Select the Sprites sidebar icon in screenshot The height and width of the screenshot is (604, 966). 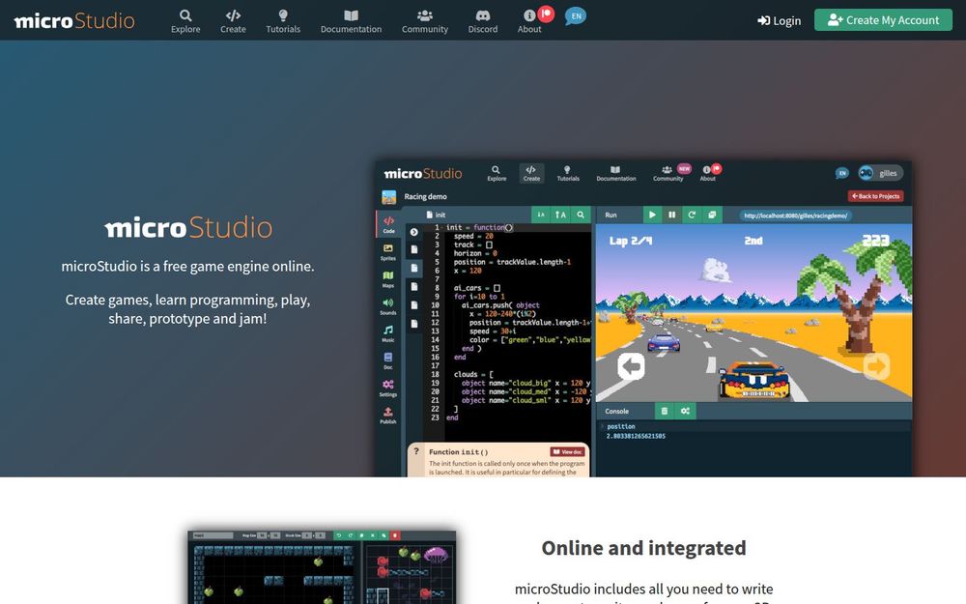(x=388, y=252)
